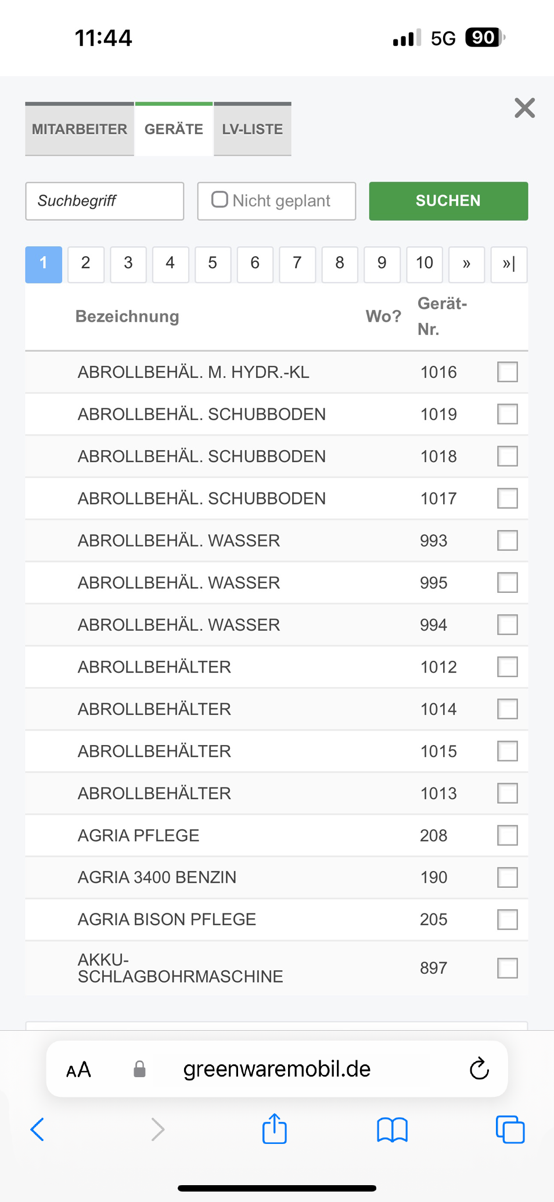Select checkbox for AGRIA PFLEGE 208

(x=508, y=835)
